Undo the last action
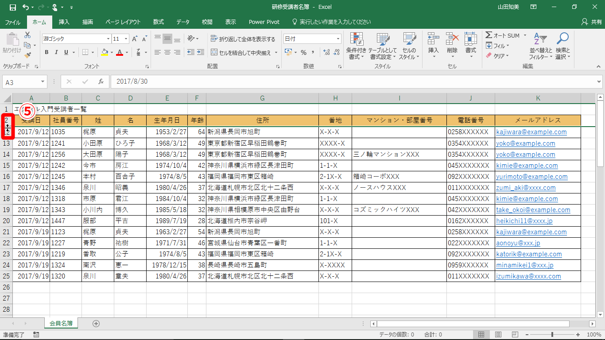Viewport: 605px width, 340px height. [x=26, y=7]
